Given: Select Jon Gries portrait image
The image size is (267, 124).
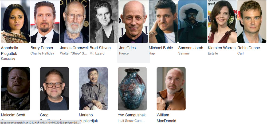Looking at the screenshot, I should pos(134,21).
